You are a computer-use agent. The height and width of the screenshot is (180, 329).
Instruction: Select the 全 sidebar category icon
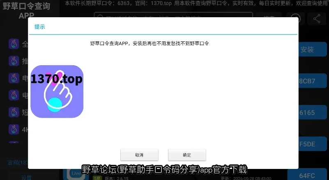coord(14,44)
